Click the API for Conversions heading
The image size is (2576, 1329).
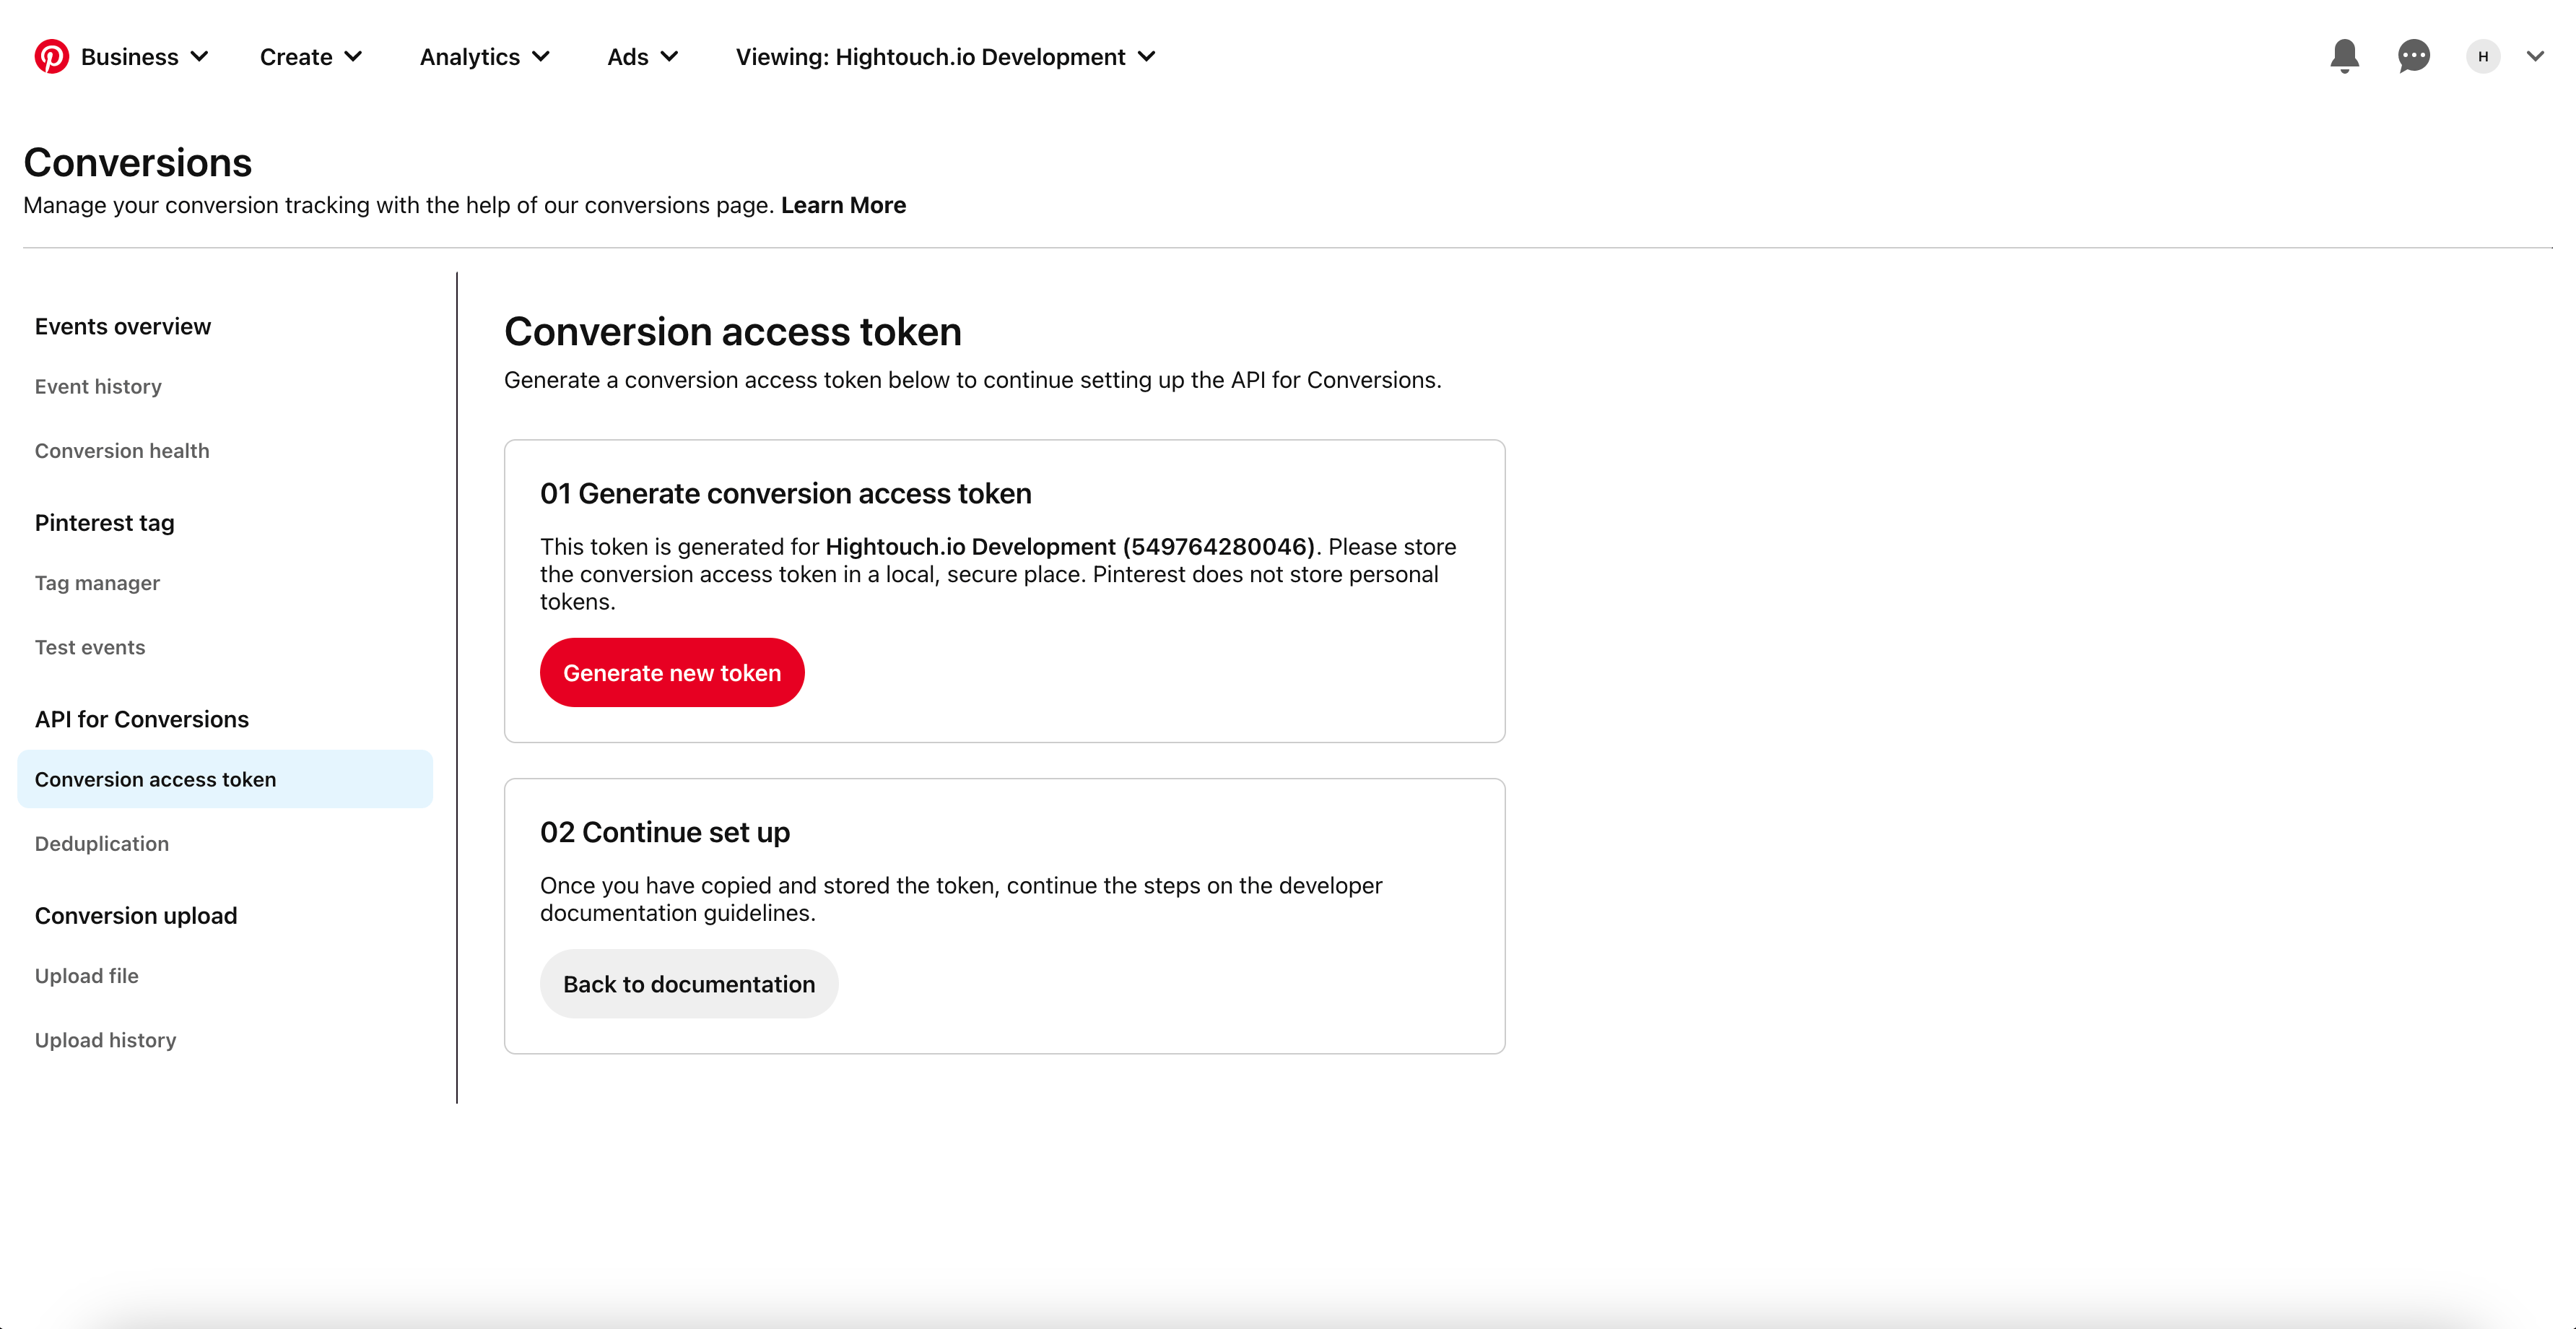point(142,719)
